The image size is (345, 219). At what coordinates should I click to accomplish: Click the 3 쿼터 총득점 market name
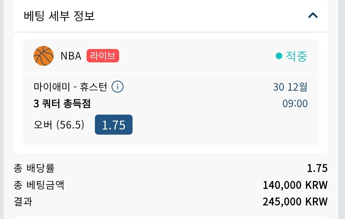point(62,103)
